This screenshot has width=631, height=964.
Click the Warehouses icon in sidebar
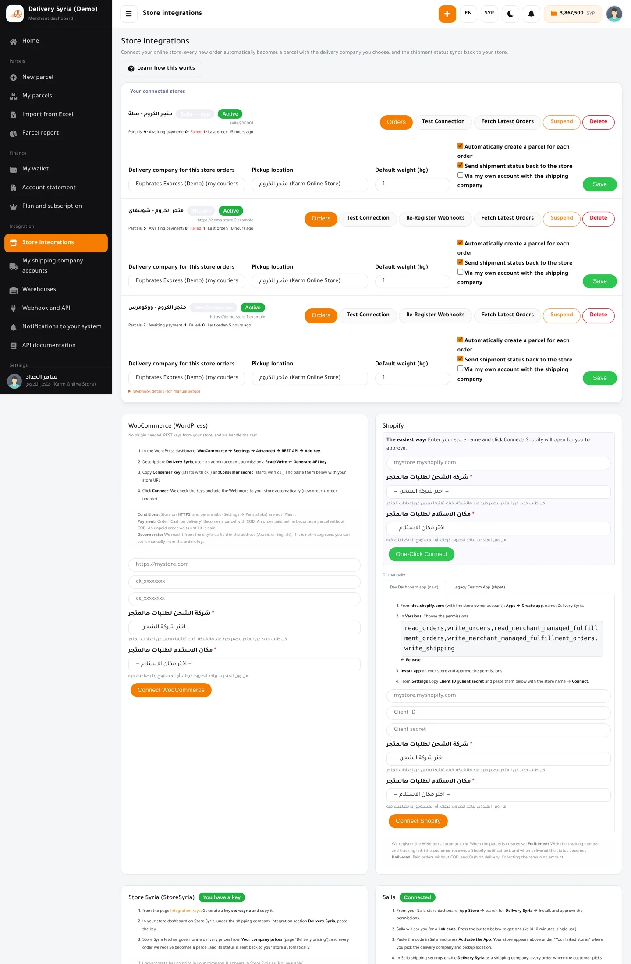pos(14,290)
